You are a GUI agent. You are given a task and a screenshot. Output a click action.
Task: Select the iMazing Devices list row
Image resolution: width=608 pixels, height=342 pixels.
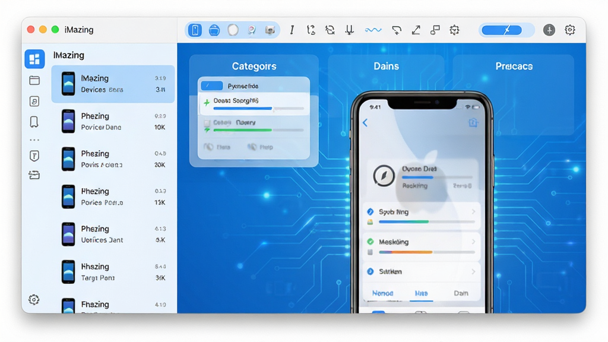pyautogui.click(x=113, y=84)
